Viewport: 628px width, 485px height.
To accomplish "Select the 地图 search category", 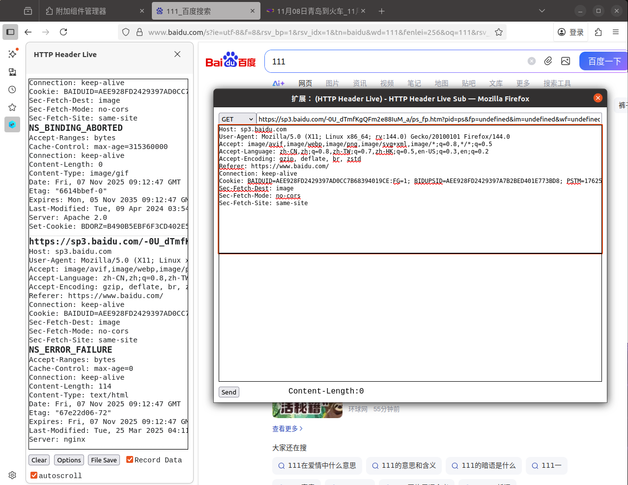I will tap(441, 83).
